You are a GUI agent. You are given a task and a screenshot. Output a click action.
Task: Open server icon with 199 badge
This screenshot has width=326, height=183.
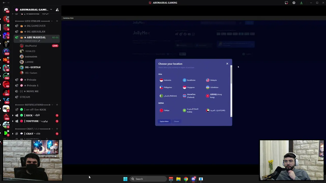point(6,92)
